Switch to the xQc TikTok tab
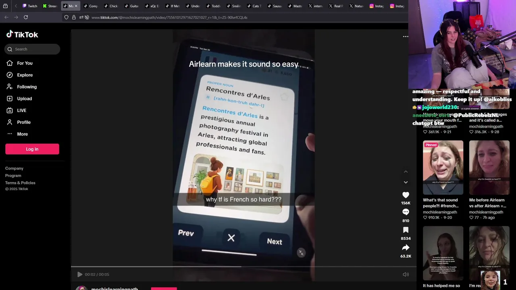Image resolution: width=516 pixels, height=290 pixels. point(152,6)
